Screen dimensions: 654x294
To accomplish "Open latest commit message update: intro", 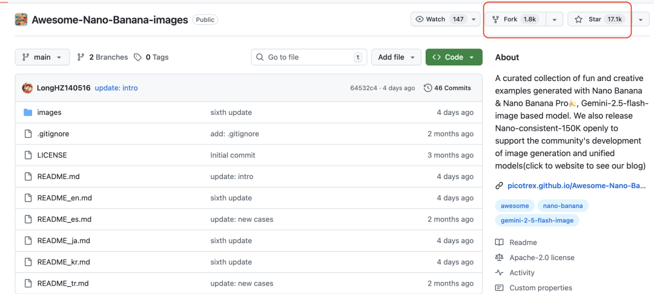I will [x=116, y=88].
